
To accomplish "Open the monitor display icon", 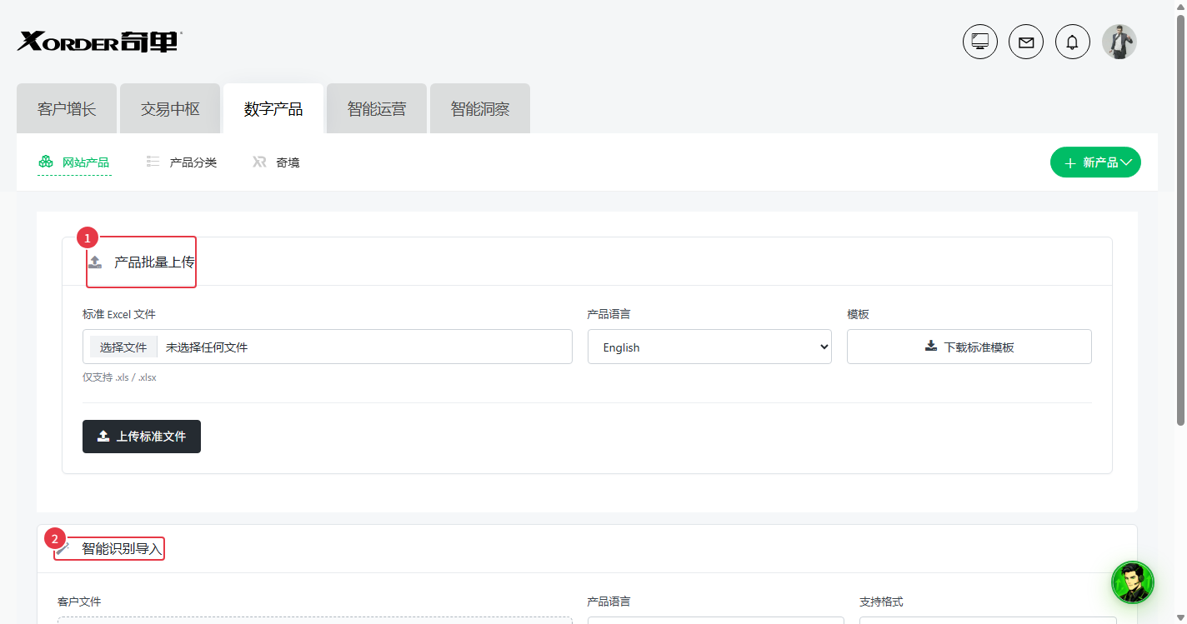I will point(980,42).
